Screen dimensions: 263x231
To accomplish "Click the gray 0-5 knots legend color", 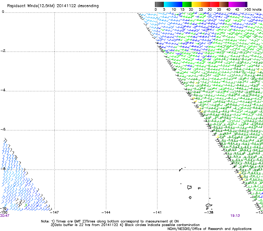I will pyautogui.click(x=159, y=4).
